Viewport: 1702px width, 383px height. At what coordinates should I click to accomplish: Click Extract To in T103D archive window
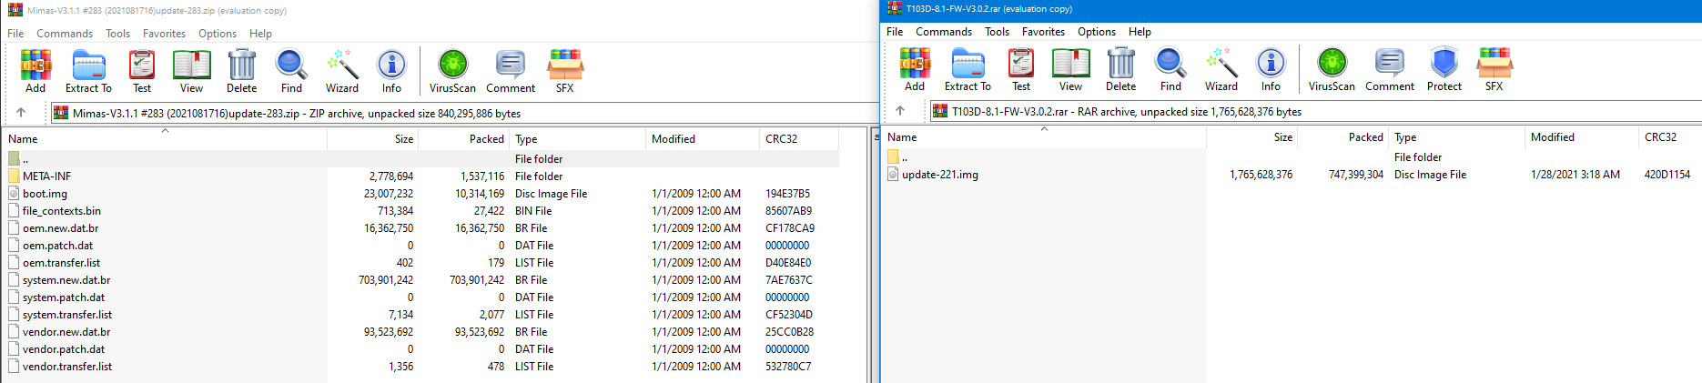(968, 69)
